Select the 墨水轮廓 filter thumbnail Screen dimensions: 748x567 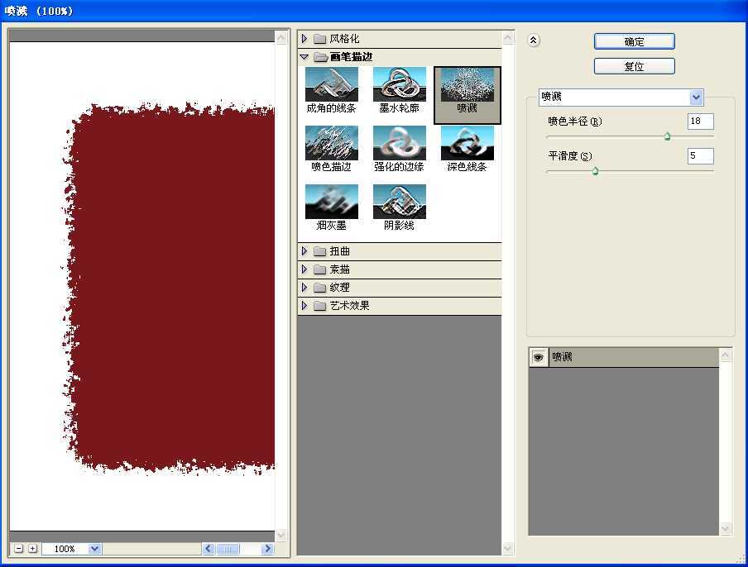click(400, 84)
